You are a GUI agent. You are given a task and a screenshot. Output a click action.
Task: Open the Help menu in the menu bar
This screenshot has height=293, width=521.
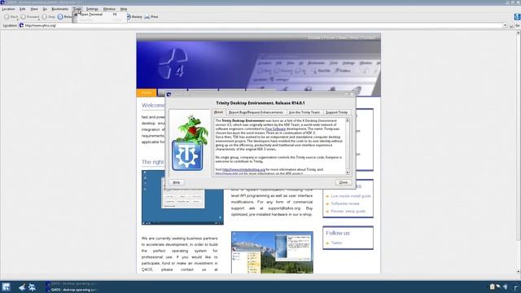(x=124, y=9)
